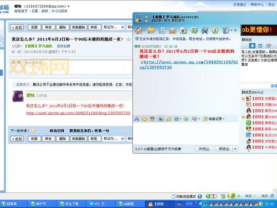
Task: Click the message block icon in chat toolbar
Action: tap(194, 119)
